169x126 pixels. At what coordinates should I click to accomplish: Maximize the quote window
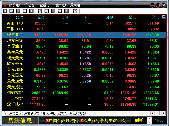point(158,5)
